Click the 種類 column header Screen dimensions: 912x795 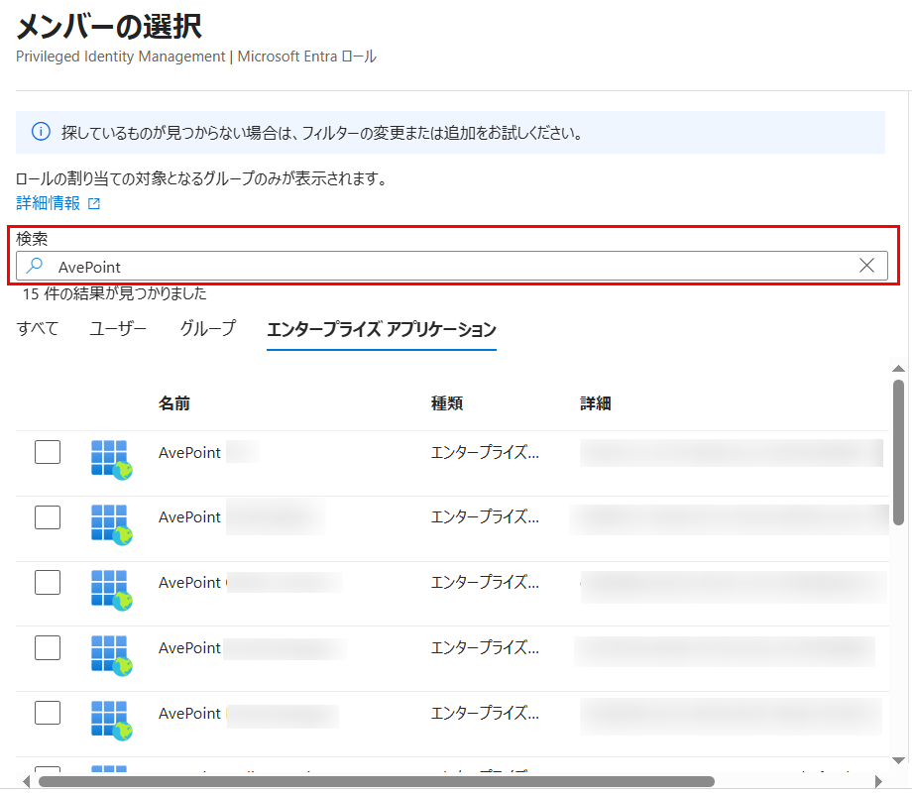click(447, 403)
